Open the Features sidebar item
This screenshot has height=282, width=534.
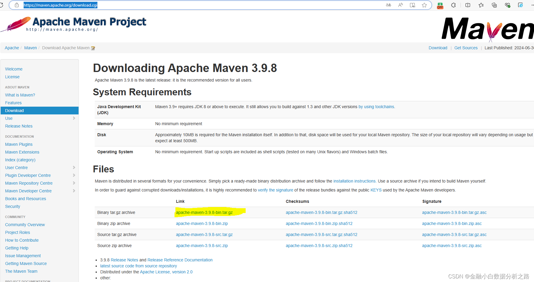click(x=13, y=103)
